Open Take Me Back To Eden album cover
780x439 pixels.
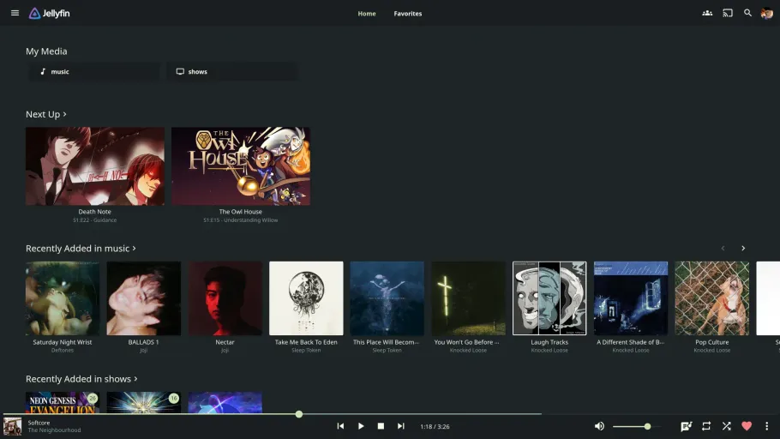(x=306, y=298)
